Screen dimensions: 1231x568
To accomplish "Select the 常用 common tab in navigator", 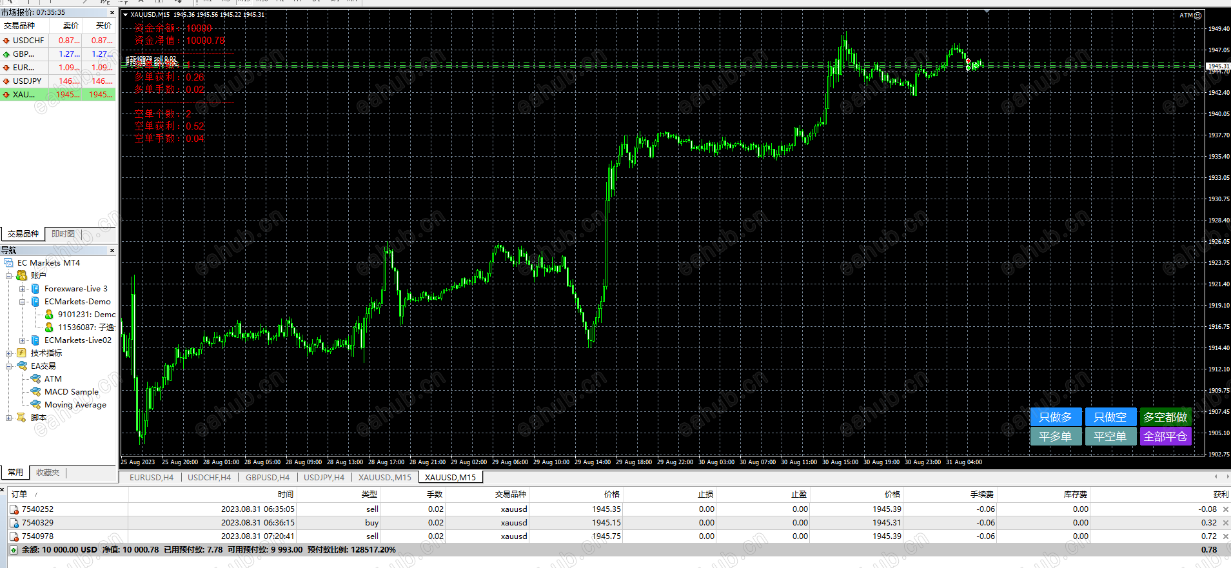I will (15, 473).
